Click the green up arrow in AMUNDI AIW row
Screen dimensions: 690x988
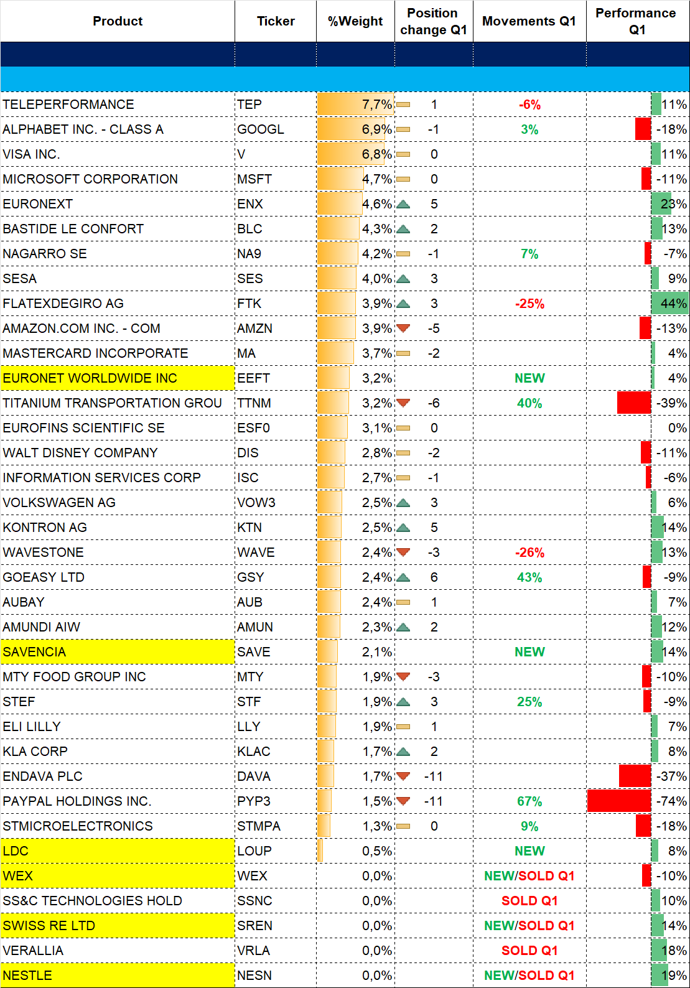tap(403, 627)
